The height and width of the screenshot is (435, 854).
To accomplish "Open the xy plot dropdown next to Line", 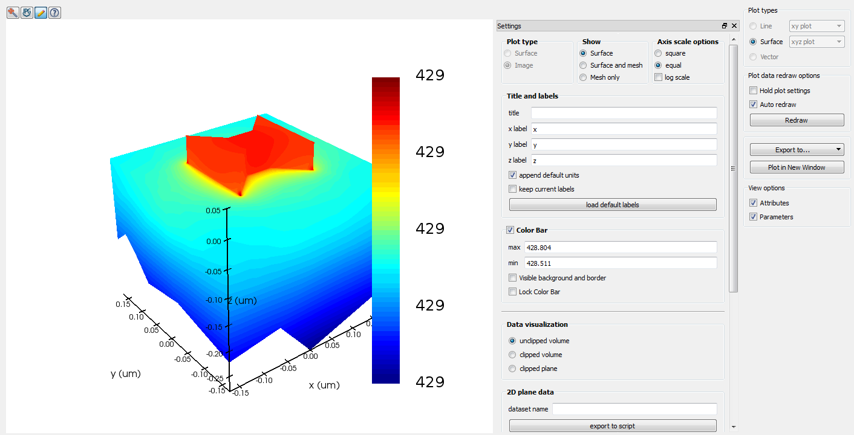I will pos(816,25).
